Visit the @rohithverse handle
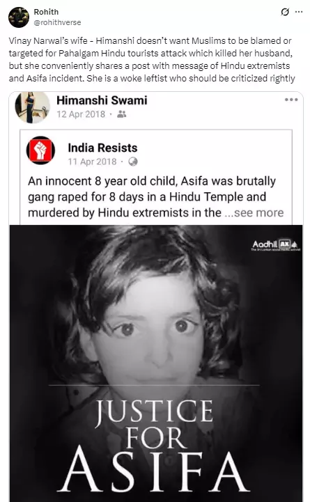This screenshot has width=310, height=502. point(57,22)
